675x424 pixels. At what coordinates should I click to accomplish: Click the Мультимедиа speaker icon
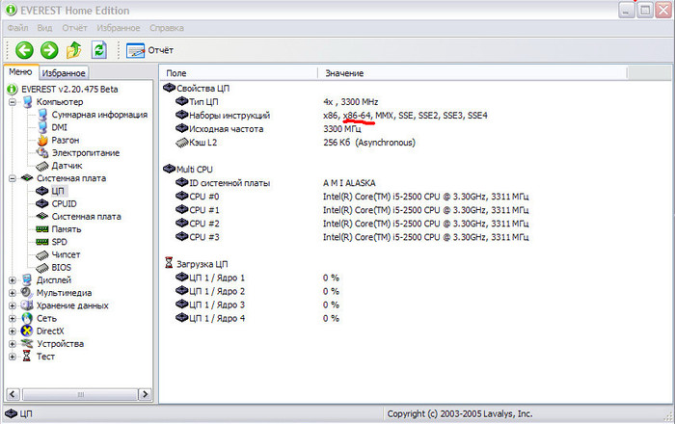(27, 293)
